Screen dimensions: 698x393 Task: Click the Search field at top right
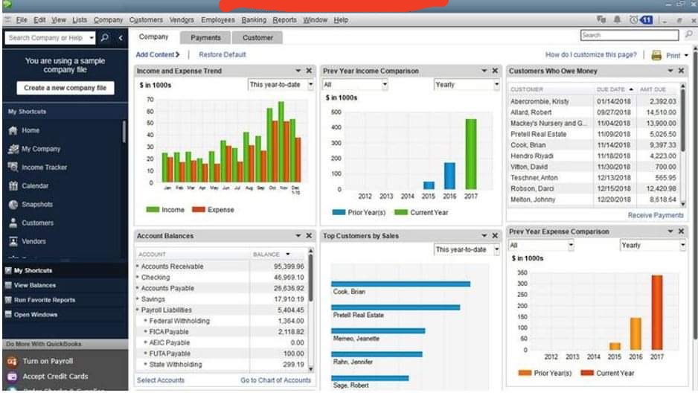[630, 35]
